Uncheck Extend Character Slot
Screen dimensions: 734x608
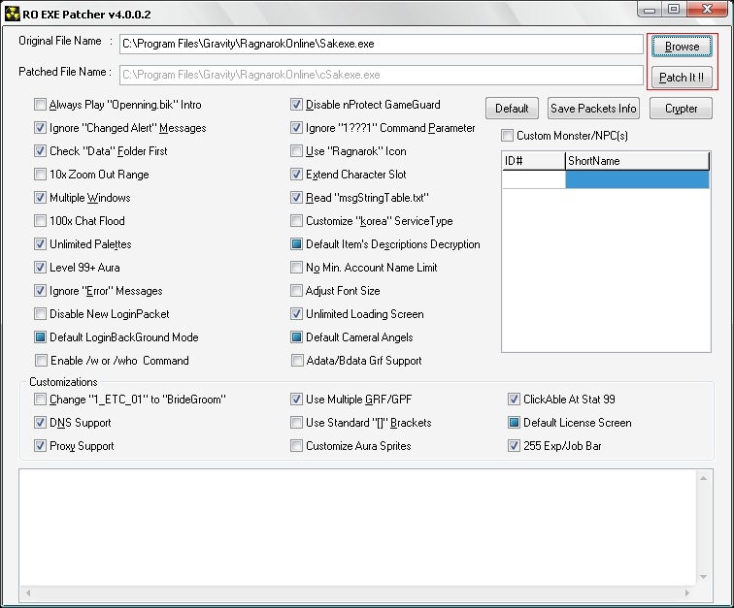296,175
